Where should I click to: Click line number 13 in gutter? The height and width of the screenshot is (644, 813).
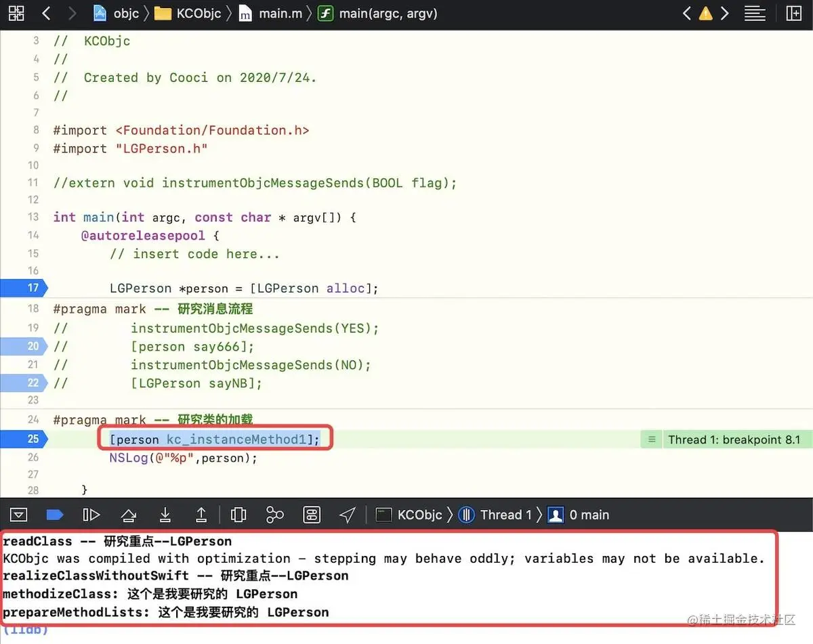click(33, 217)
